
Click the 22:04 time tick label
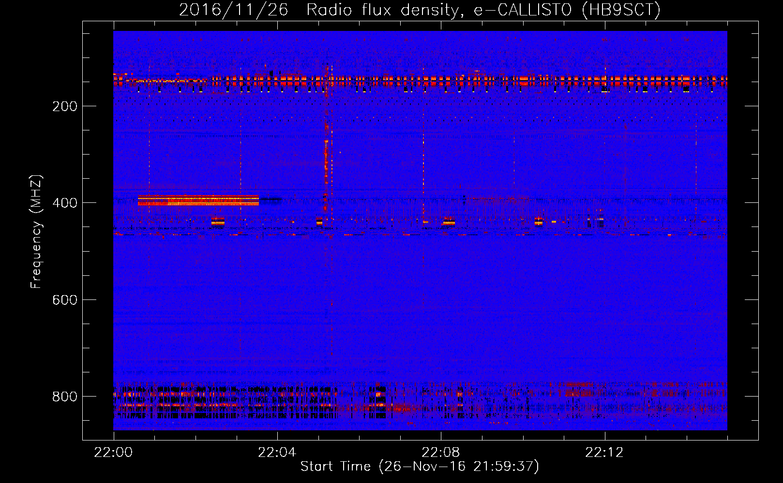click(x=277, y=453)
